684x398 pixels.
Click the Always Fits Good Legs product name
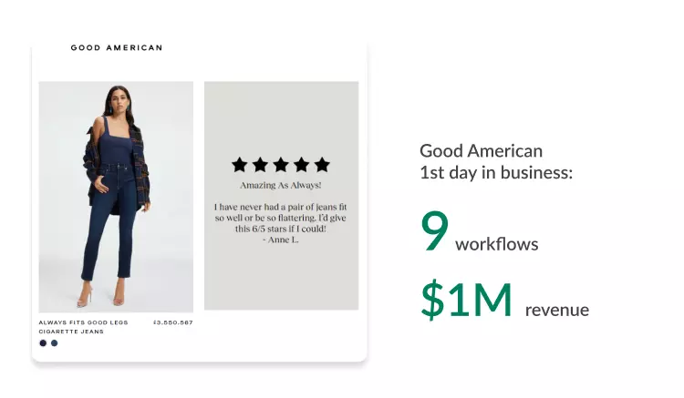pos(83,322)
